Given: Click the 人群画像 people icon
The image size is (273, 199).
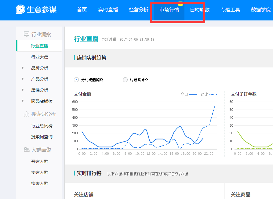Looking at the screenshot, I should pyautogui.click(x=27, y=150).
